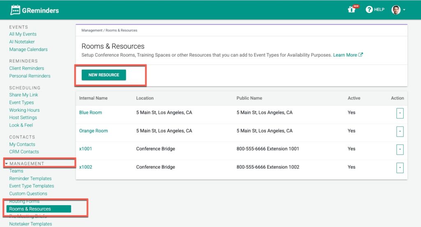Viewport: 421px width, 227px height.
Task: Click external link icon beside Learn More
Action: point(361,55)
